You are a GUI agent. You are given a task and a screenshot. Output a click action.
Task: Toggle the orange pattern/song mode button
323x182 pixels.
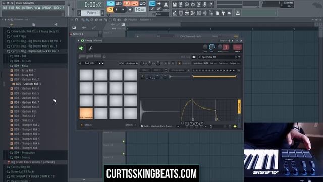click(110, 9)
